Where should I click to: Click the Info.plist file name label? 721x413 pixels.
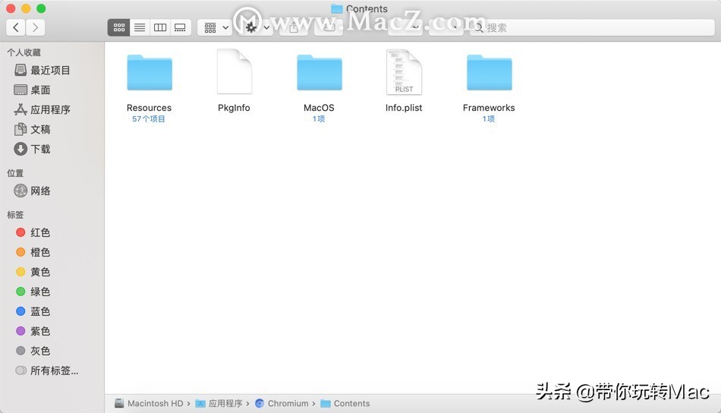(404, 108)
